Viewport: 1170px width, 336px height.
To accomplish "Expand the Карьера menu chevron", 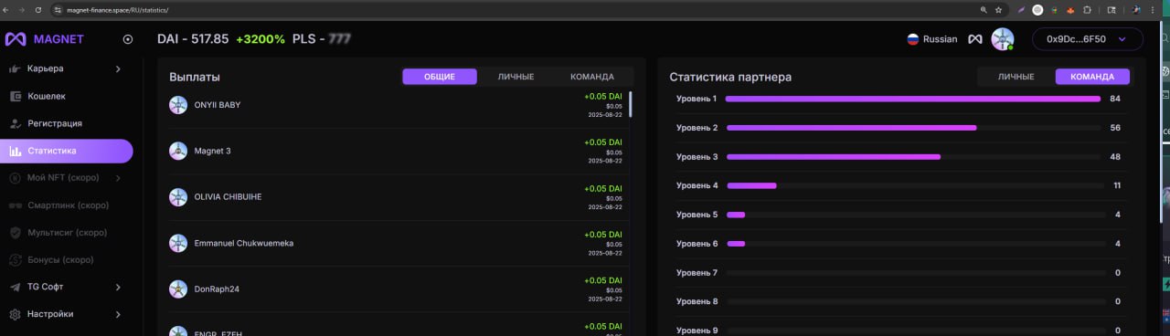I will (118, 68).
